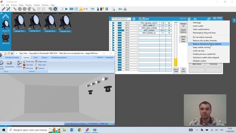The width and height of the screenshot is (236, 133).
Task: Play cuelist row SPOT_Dimmer_on
Action: [114, 33]
